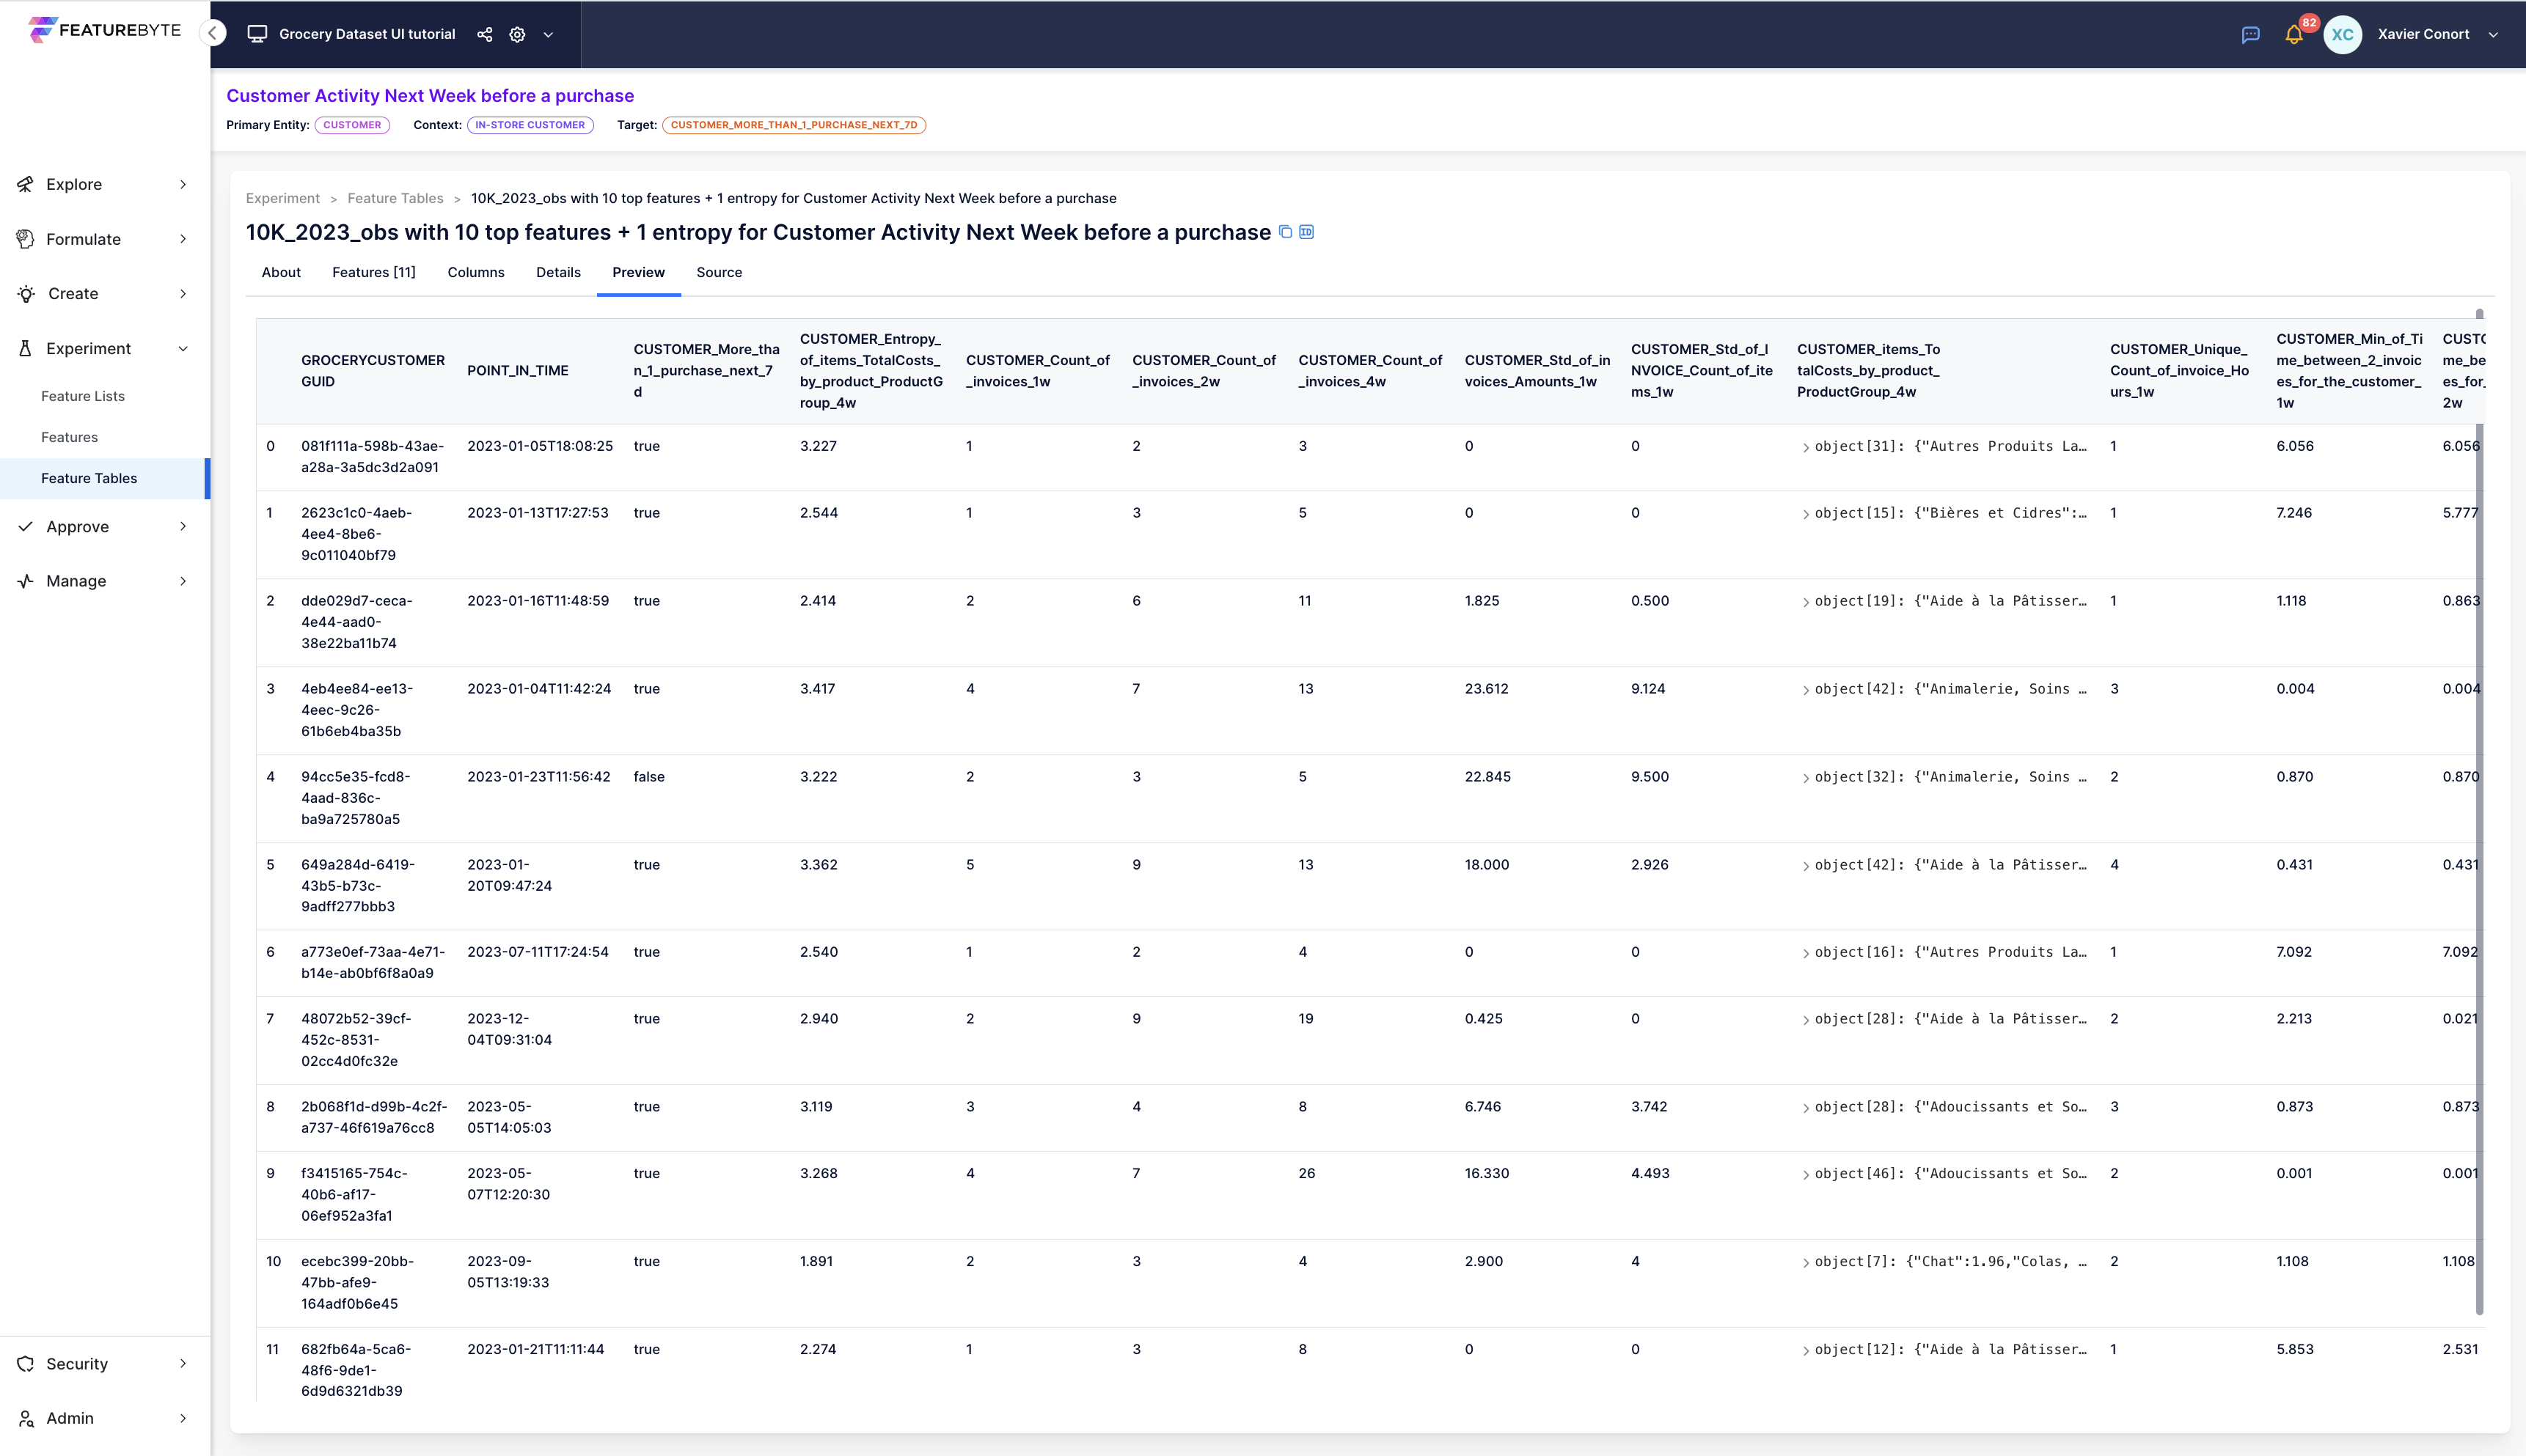Click the Explore telescope icon
Viewport: 2526px width, 1456px height.
coord(26,184)
